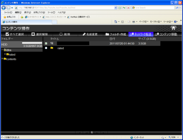The image size is (183, 140).
Task: Open the セーフティ(S) command bar menu
Action: (x=156, y=22)
